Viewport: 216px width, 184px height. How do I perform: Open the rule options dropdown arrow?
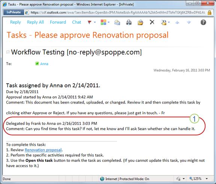click(169, 22)
